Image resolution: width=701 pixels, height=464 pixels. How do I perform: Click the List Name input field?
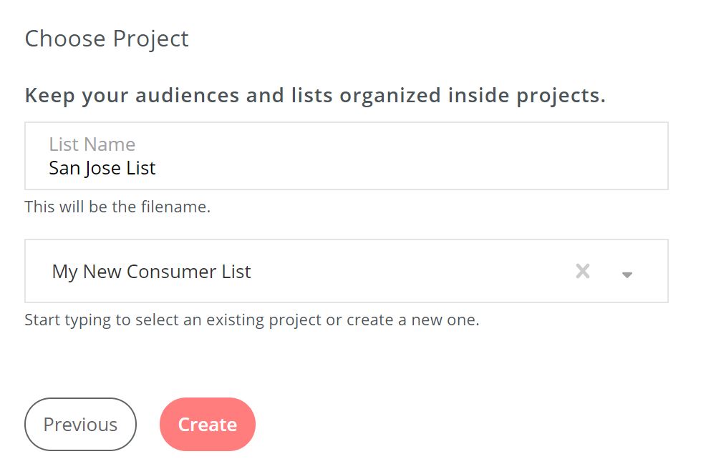[346, 156]
